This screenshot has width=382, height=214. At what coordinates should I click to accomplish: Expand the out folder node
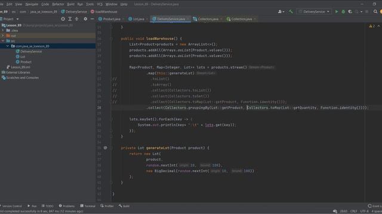3,36
